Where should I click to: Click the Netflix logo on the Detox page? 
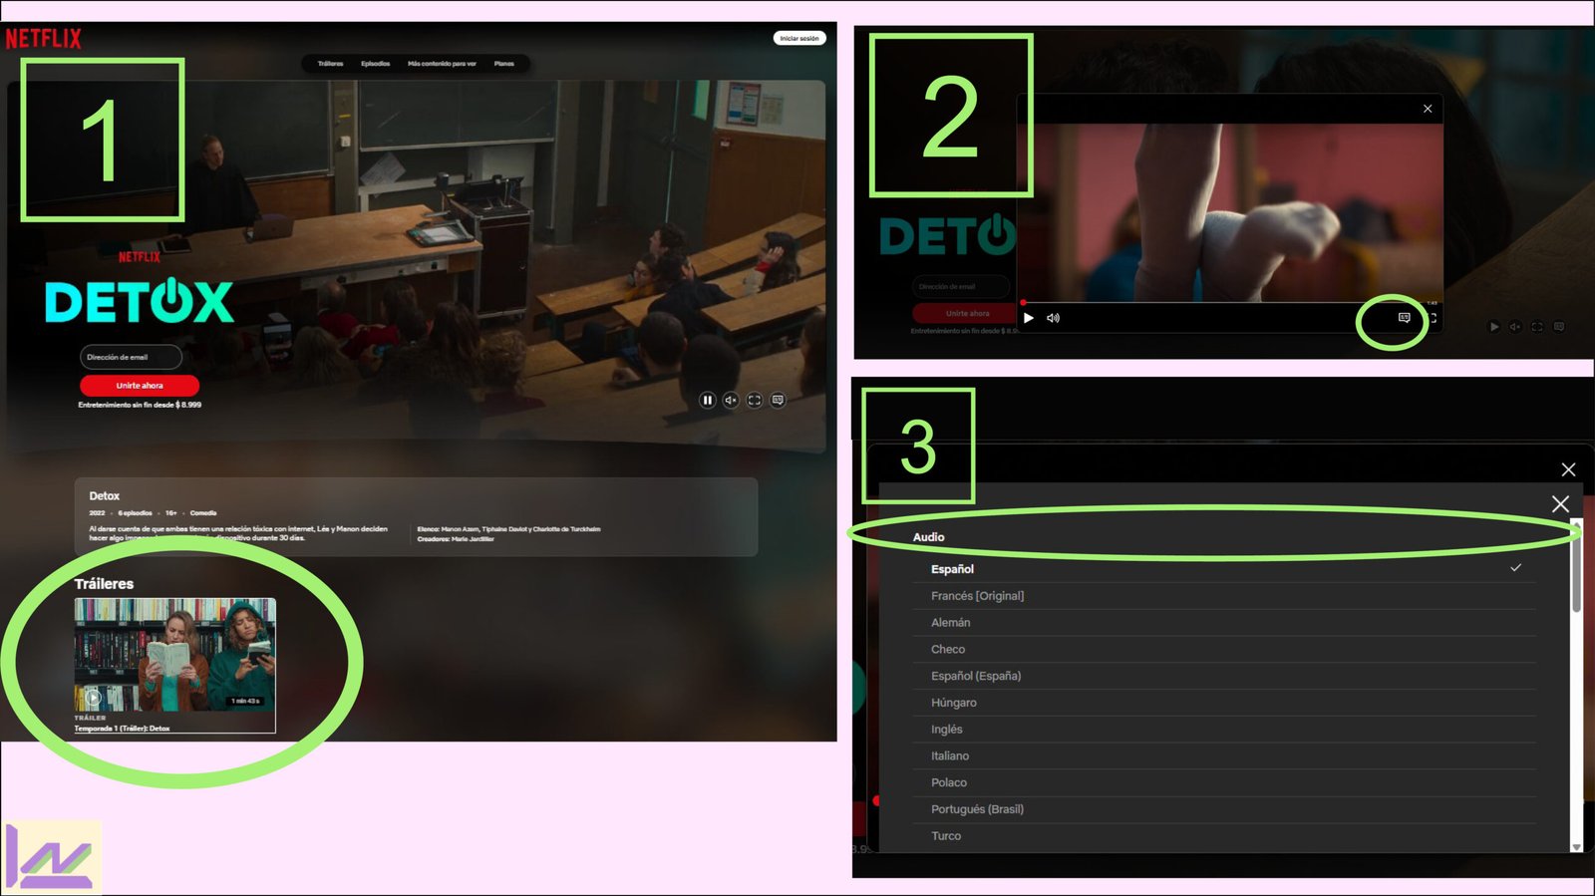44,39
